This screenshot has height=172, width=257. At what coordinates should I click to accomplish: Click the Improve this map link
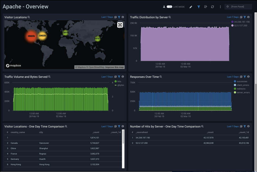(114, 67)
